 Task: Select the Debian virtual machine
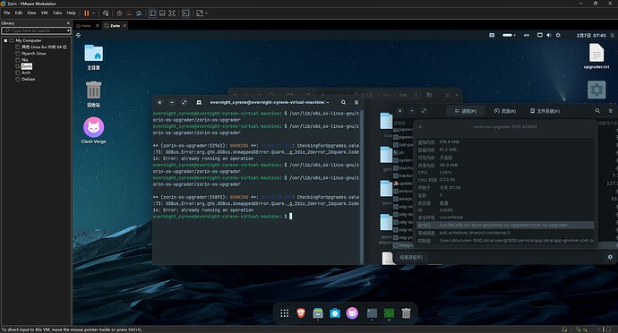(x=29, y=79)
